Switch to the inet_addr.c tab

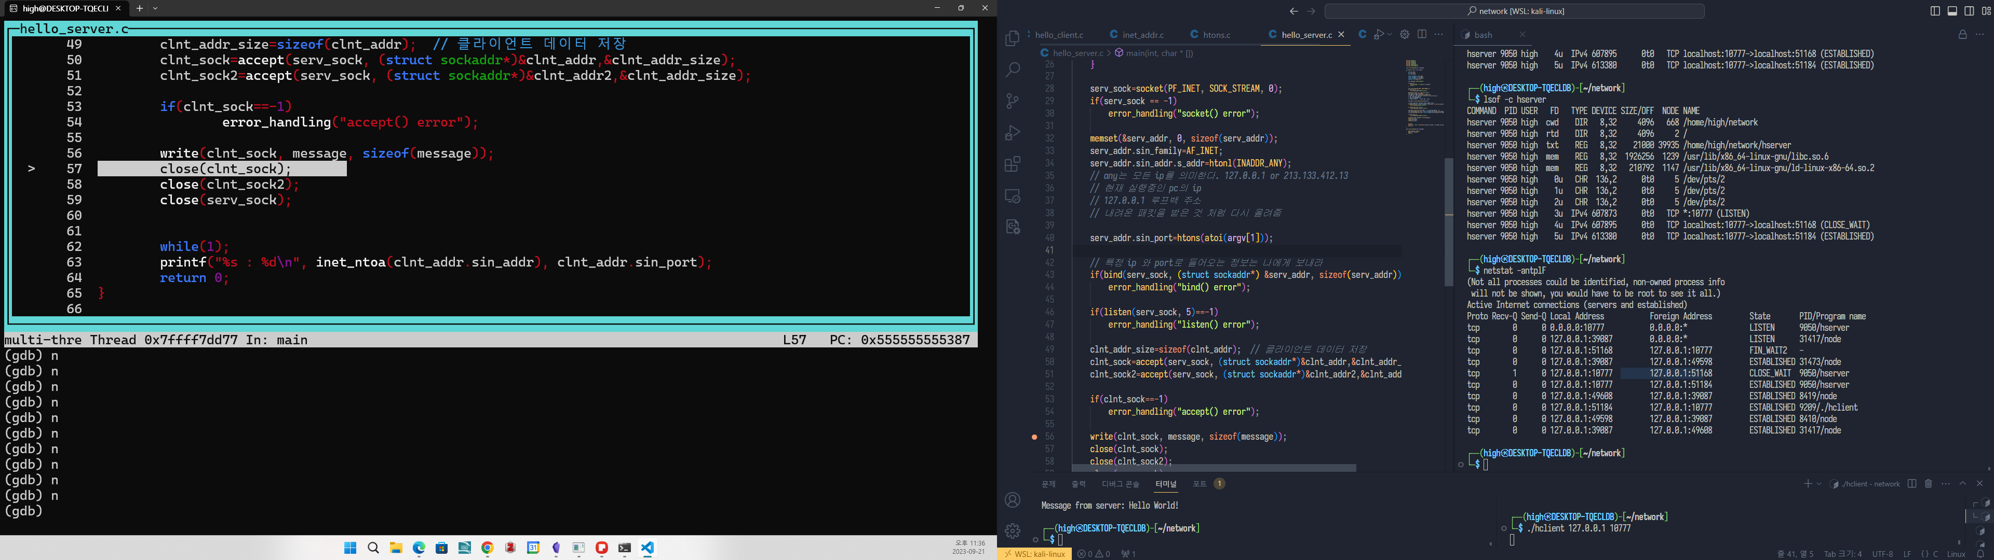coord(1142,35)
